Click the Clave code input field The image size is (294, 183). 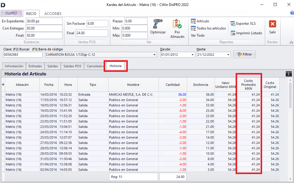(23, 55)
